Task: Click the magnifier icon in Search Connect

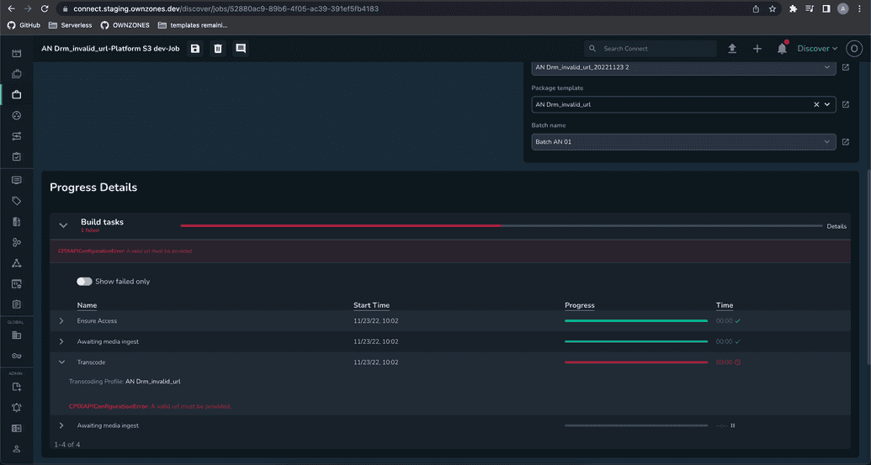Action: pos(592,49)
